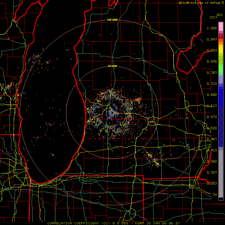This screenshot has width=225, height=225.
Task: Click the 0.787 color scale value
Action: pyautogui.click(x=212, y=72)
